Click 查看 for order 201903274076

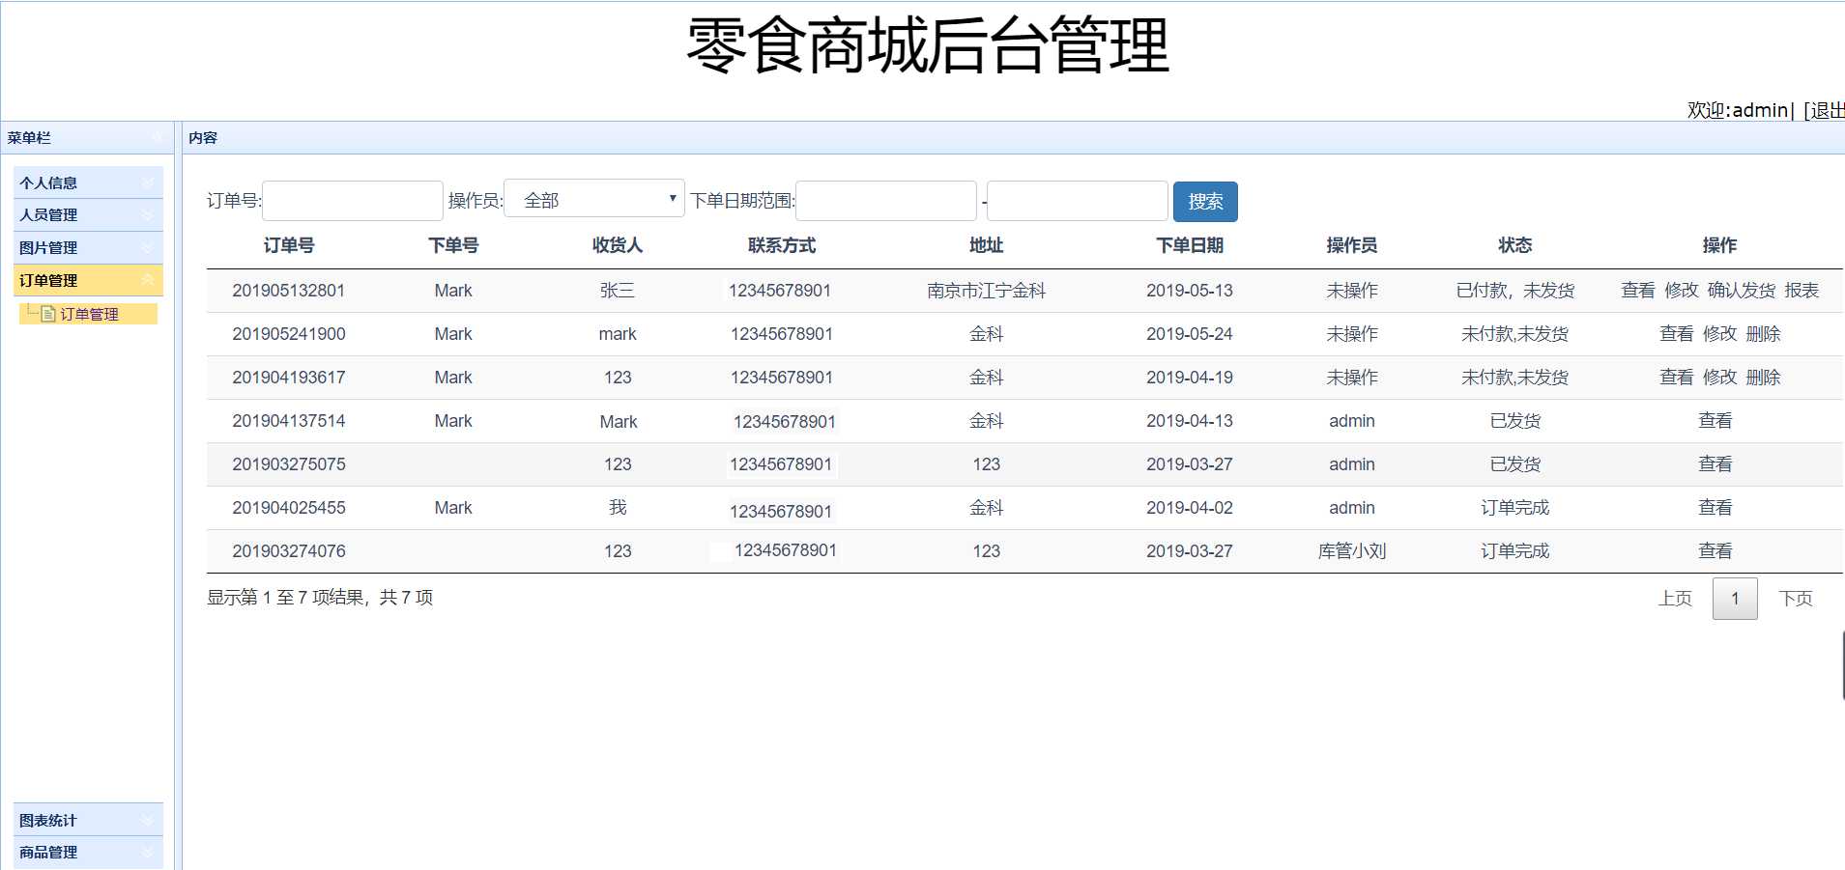click(1715, 551)
